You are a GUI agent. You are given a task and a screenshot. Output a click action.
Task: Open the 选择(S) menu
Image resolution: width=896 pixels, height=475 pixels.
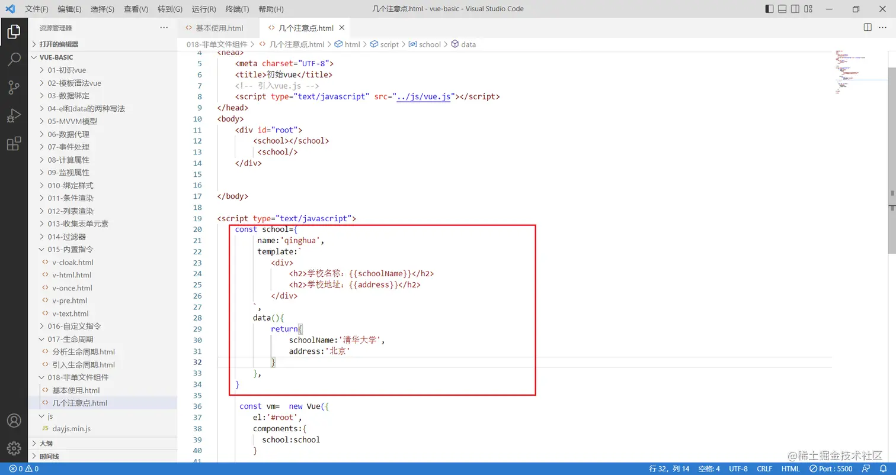coord(103,9)
